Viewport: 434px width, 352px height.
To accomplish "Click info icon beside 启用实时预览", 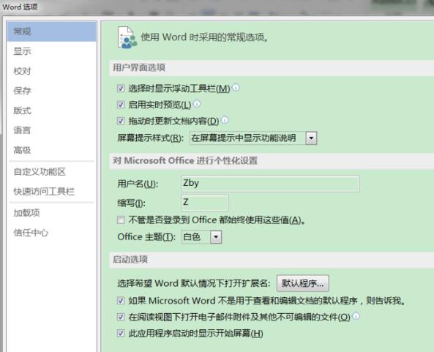I will pyautogui.click(x=197, y=104).
